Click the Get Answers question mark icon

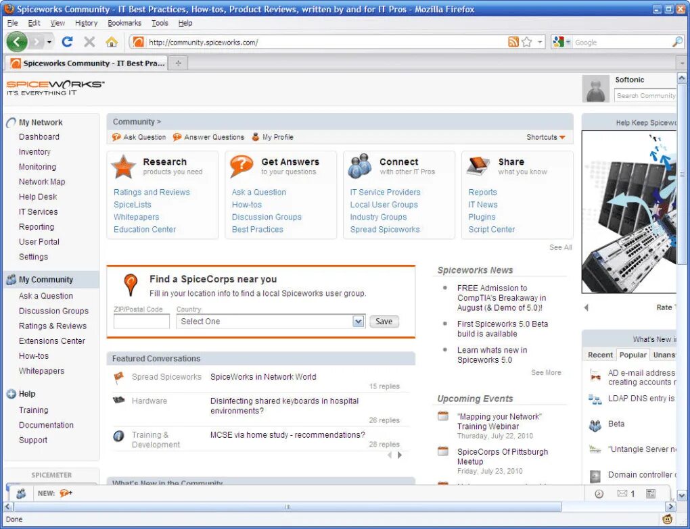[x=241, y=166]
